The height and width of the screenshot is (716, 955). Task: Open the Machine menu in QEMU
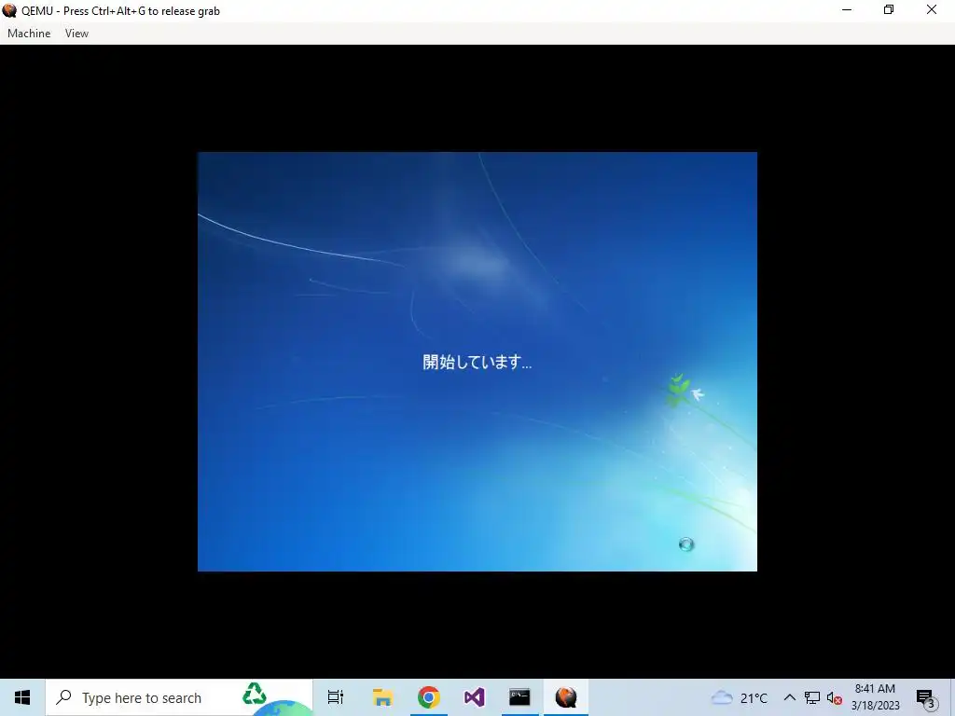pyautogui.click(x=29, y=34)
